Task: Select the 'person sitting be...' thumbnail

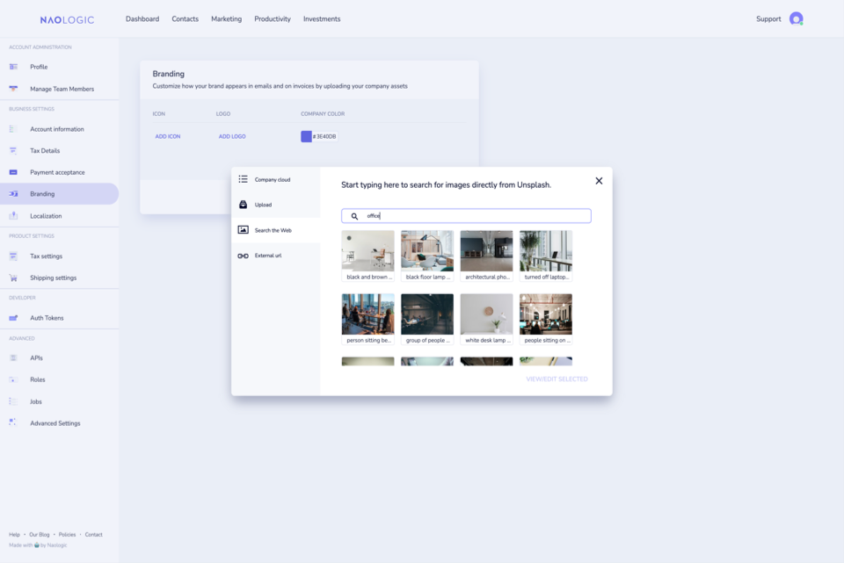Action: pyautogui.click(x=367, y=320)
